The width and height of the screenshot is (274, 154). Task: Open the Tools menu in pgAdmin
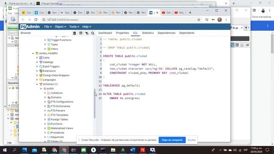[x=74, y=27]
